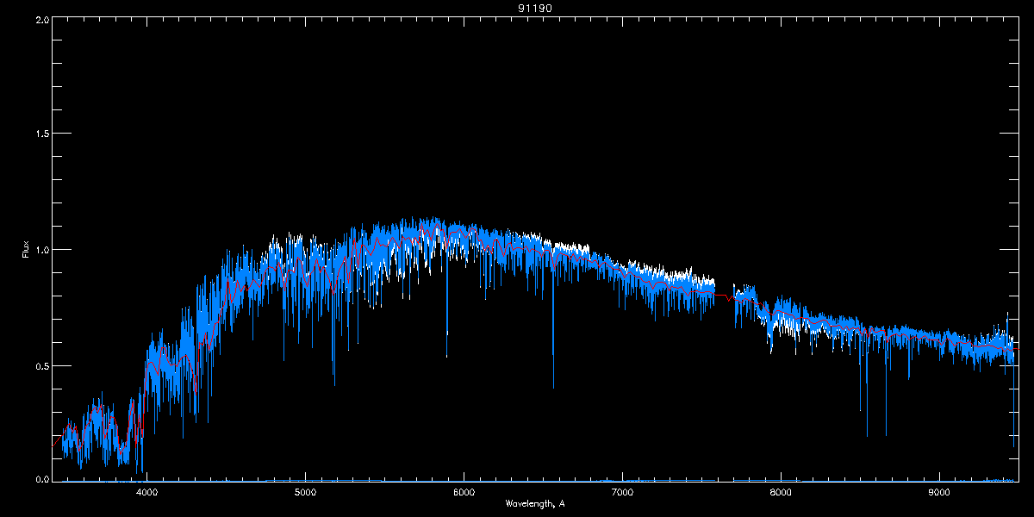Click the 7000 x-axis tick label
The image size is (1034, 517).
point(622,493)
